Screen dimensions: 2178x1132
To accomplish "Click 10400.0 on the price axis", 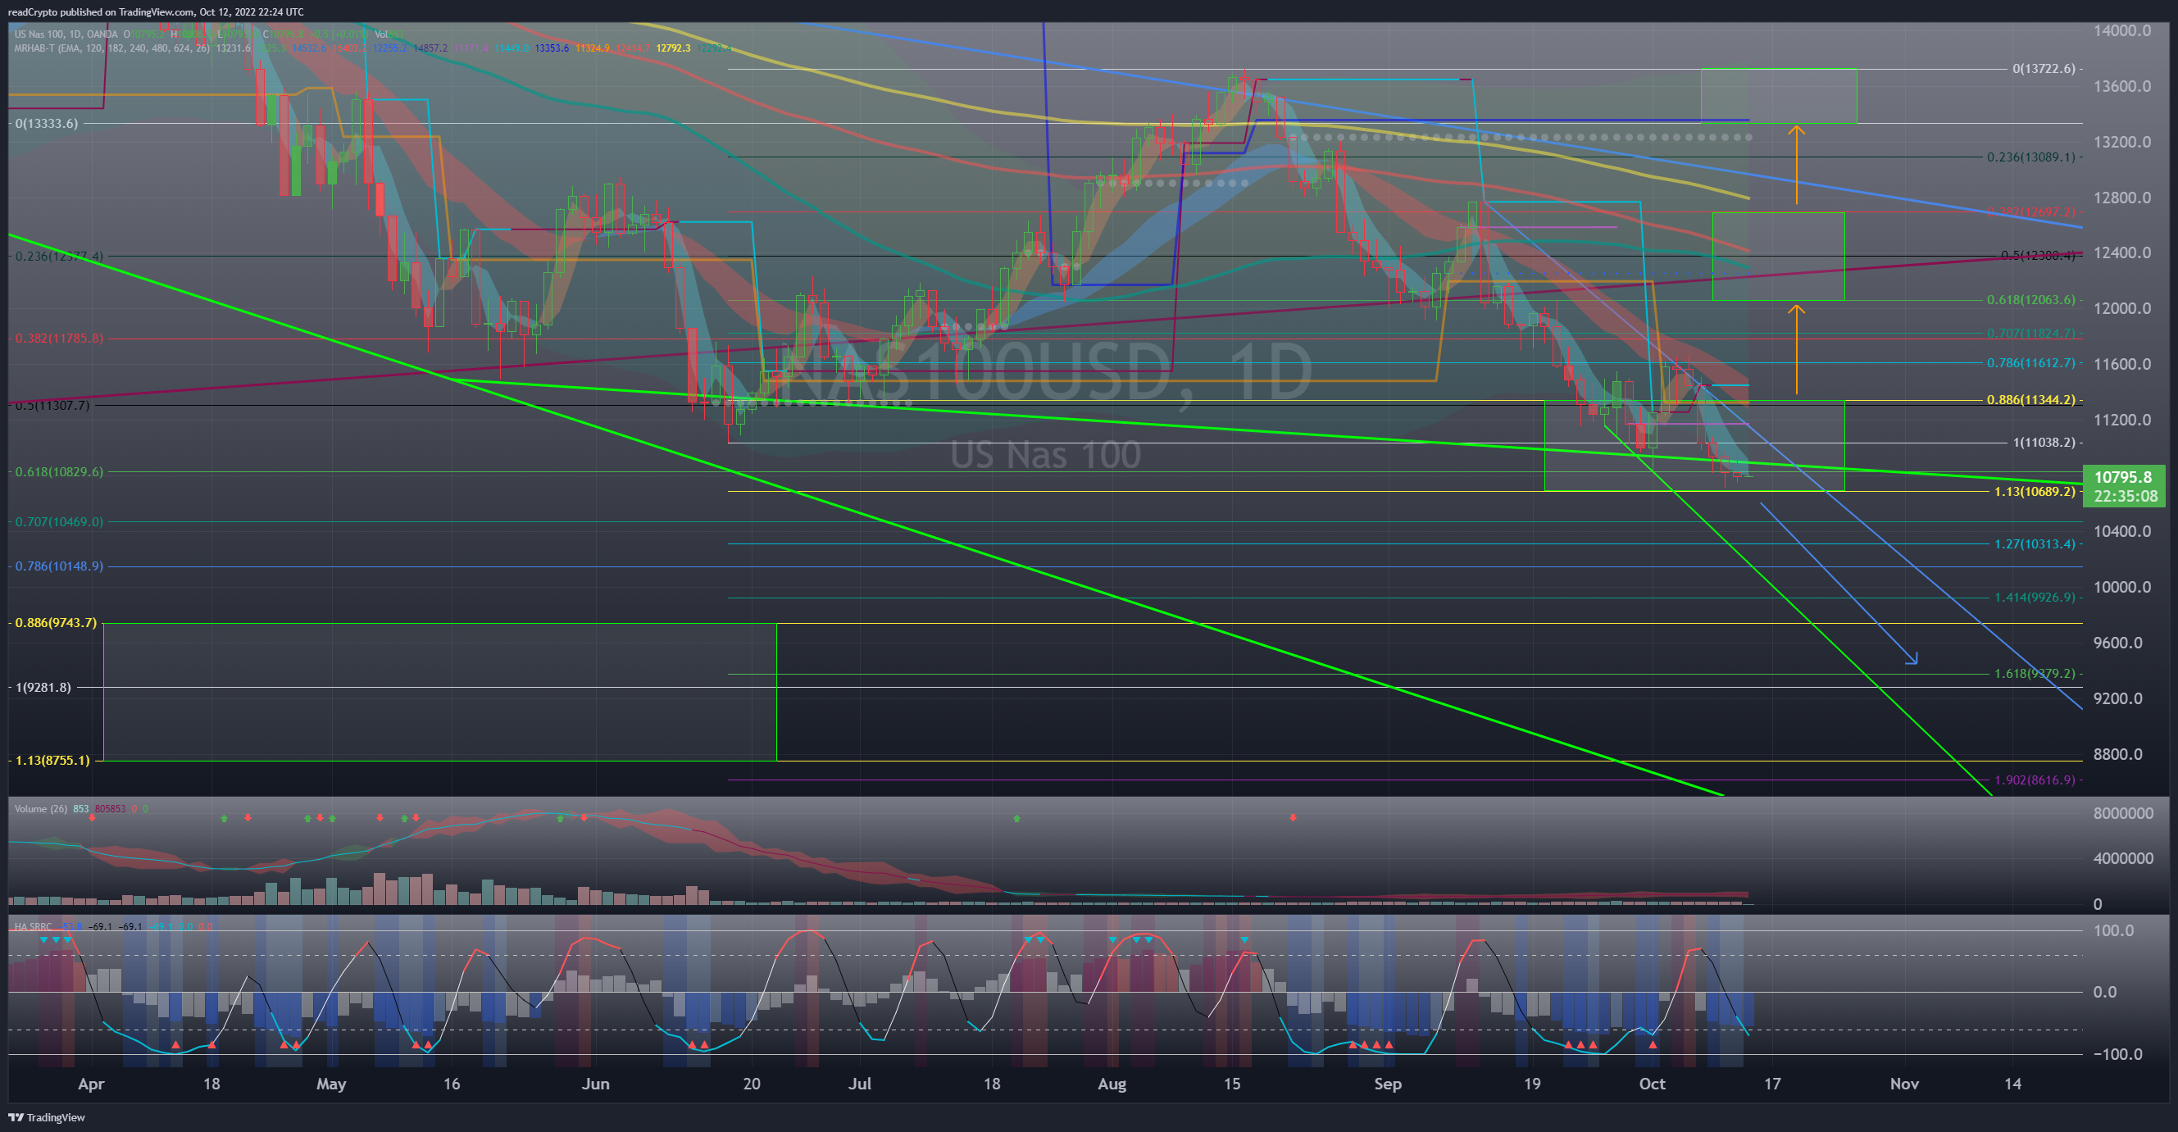I will point(2122,532).
